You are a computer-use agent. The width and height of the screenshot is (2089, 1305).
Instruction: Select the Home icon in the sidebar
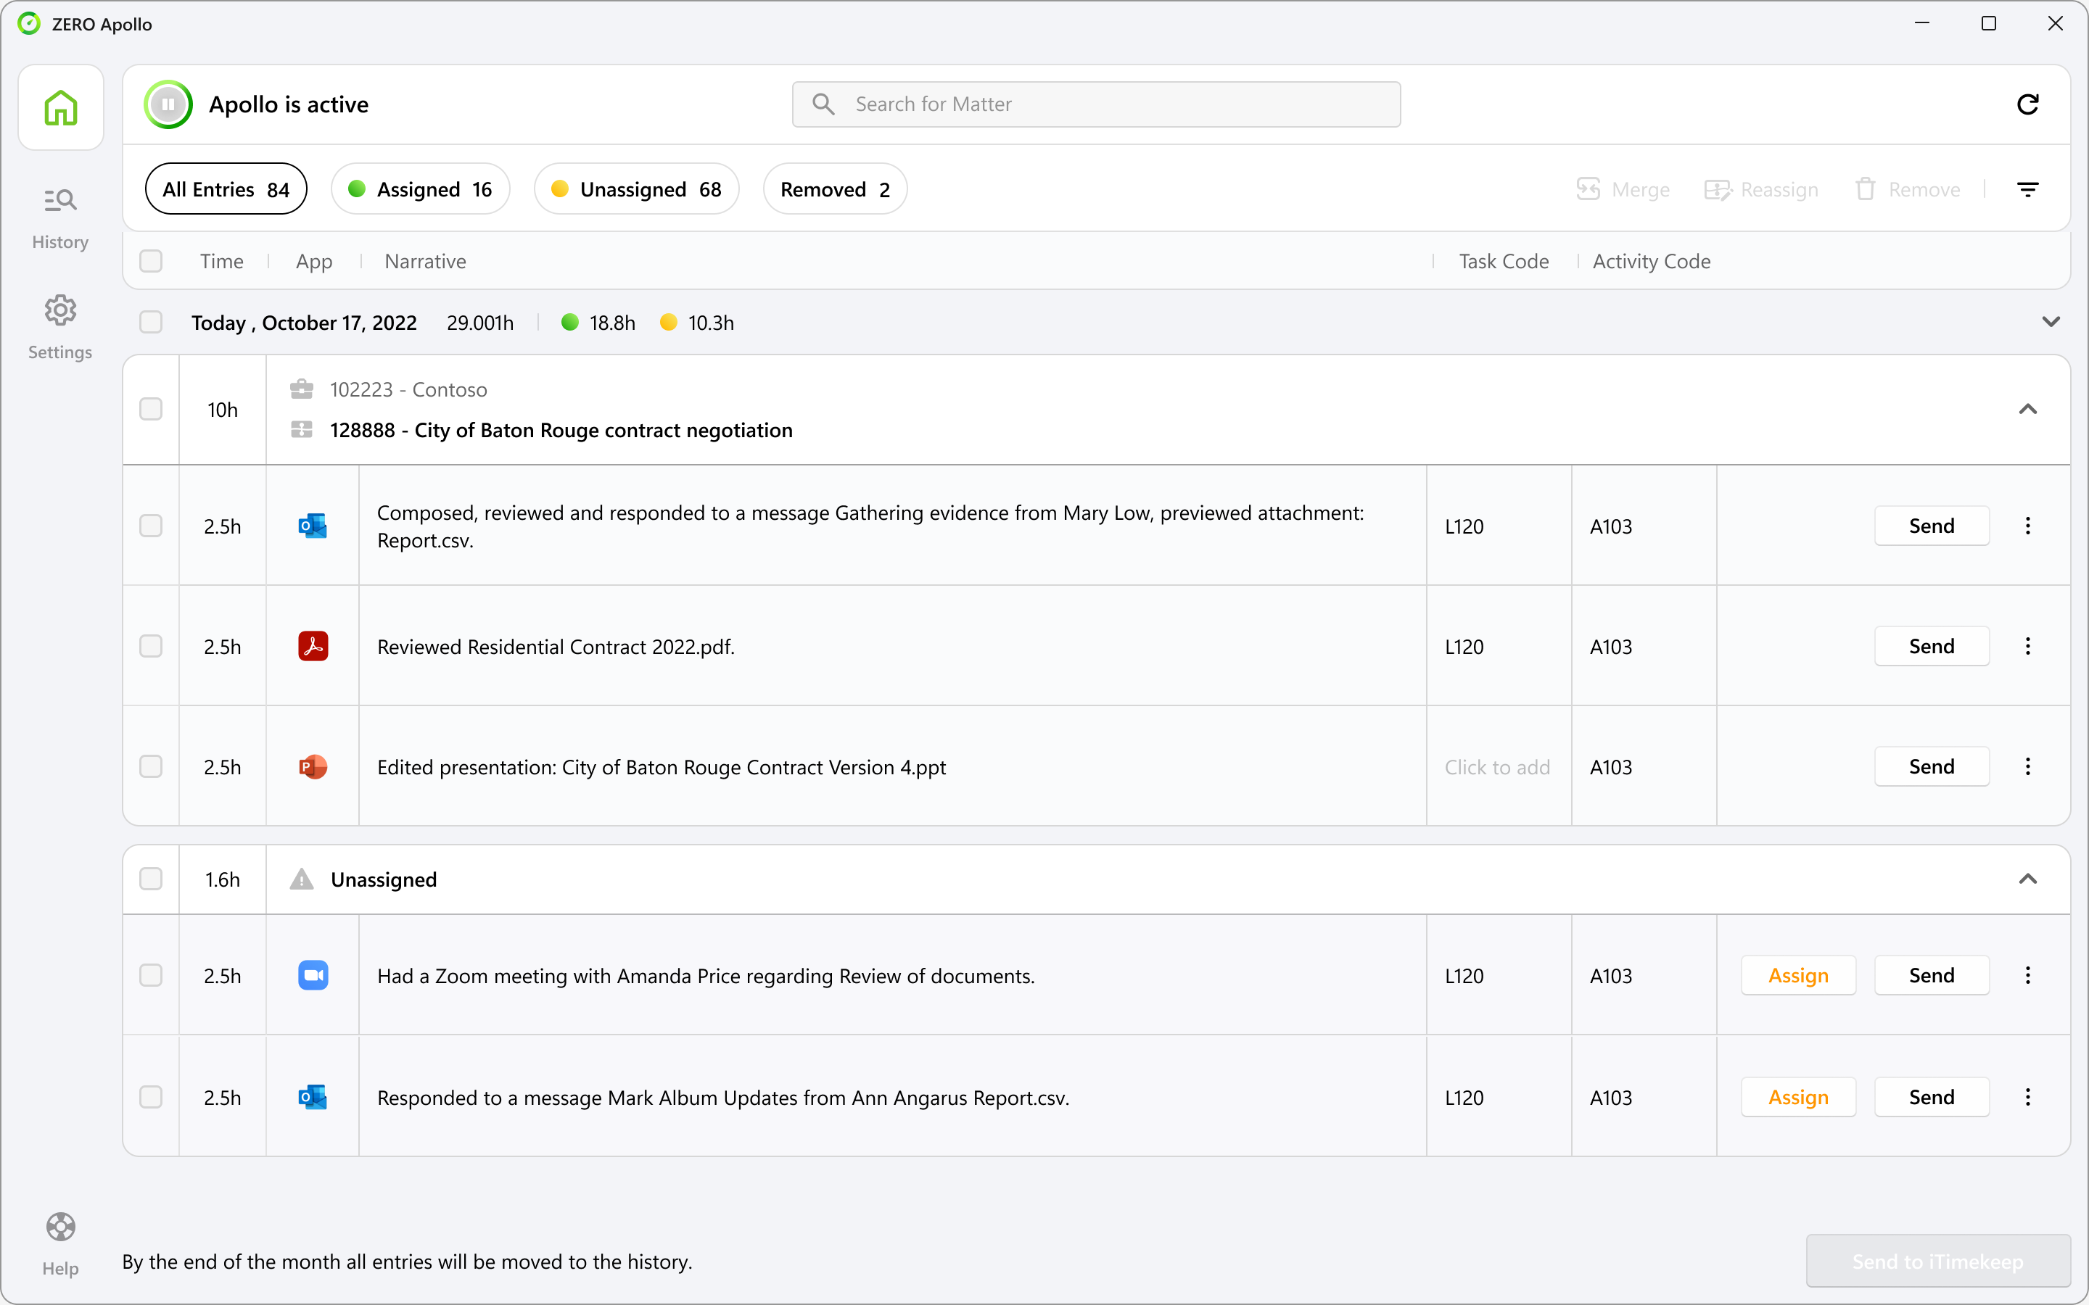[x=59, y=106]
